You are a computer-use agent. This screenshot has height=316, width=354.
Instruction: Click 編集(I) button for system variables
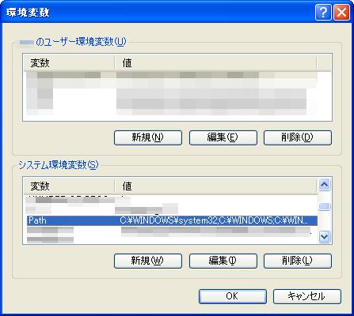pyautogui.click(x=223, y=261)
